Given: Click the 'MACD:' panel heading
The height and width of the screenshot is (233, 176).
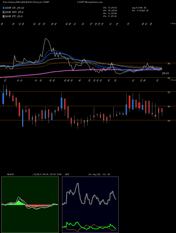Looking at the screenshot, I should [11, 174].
